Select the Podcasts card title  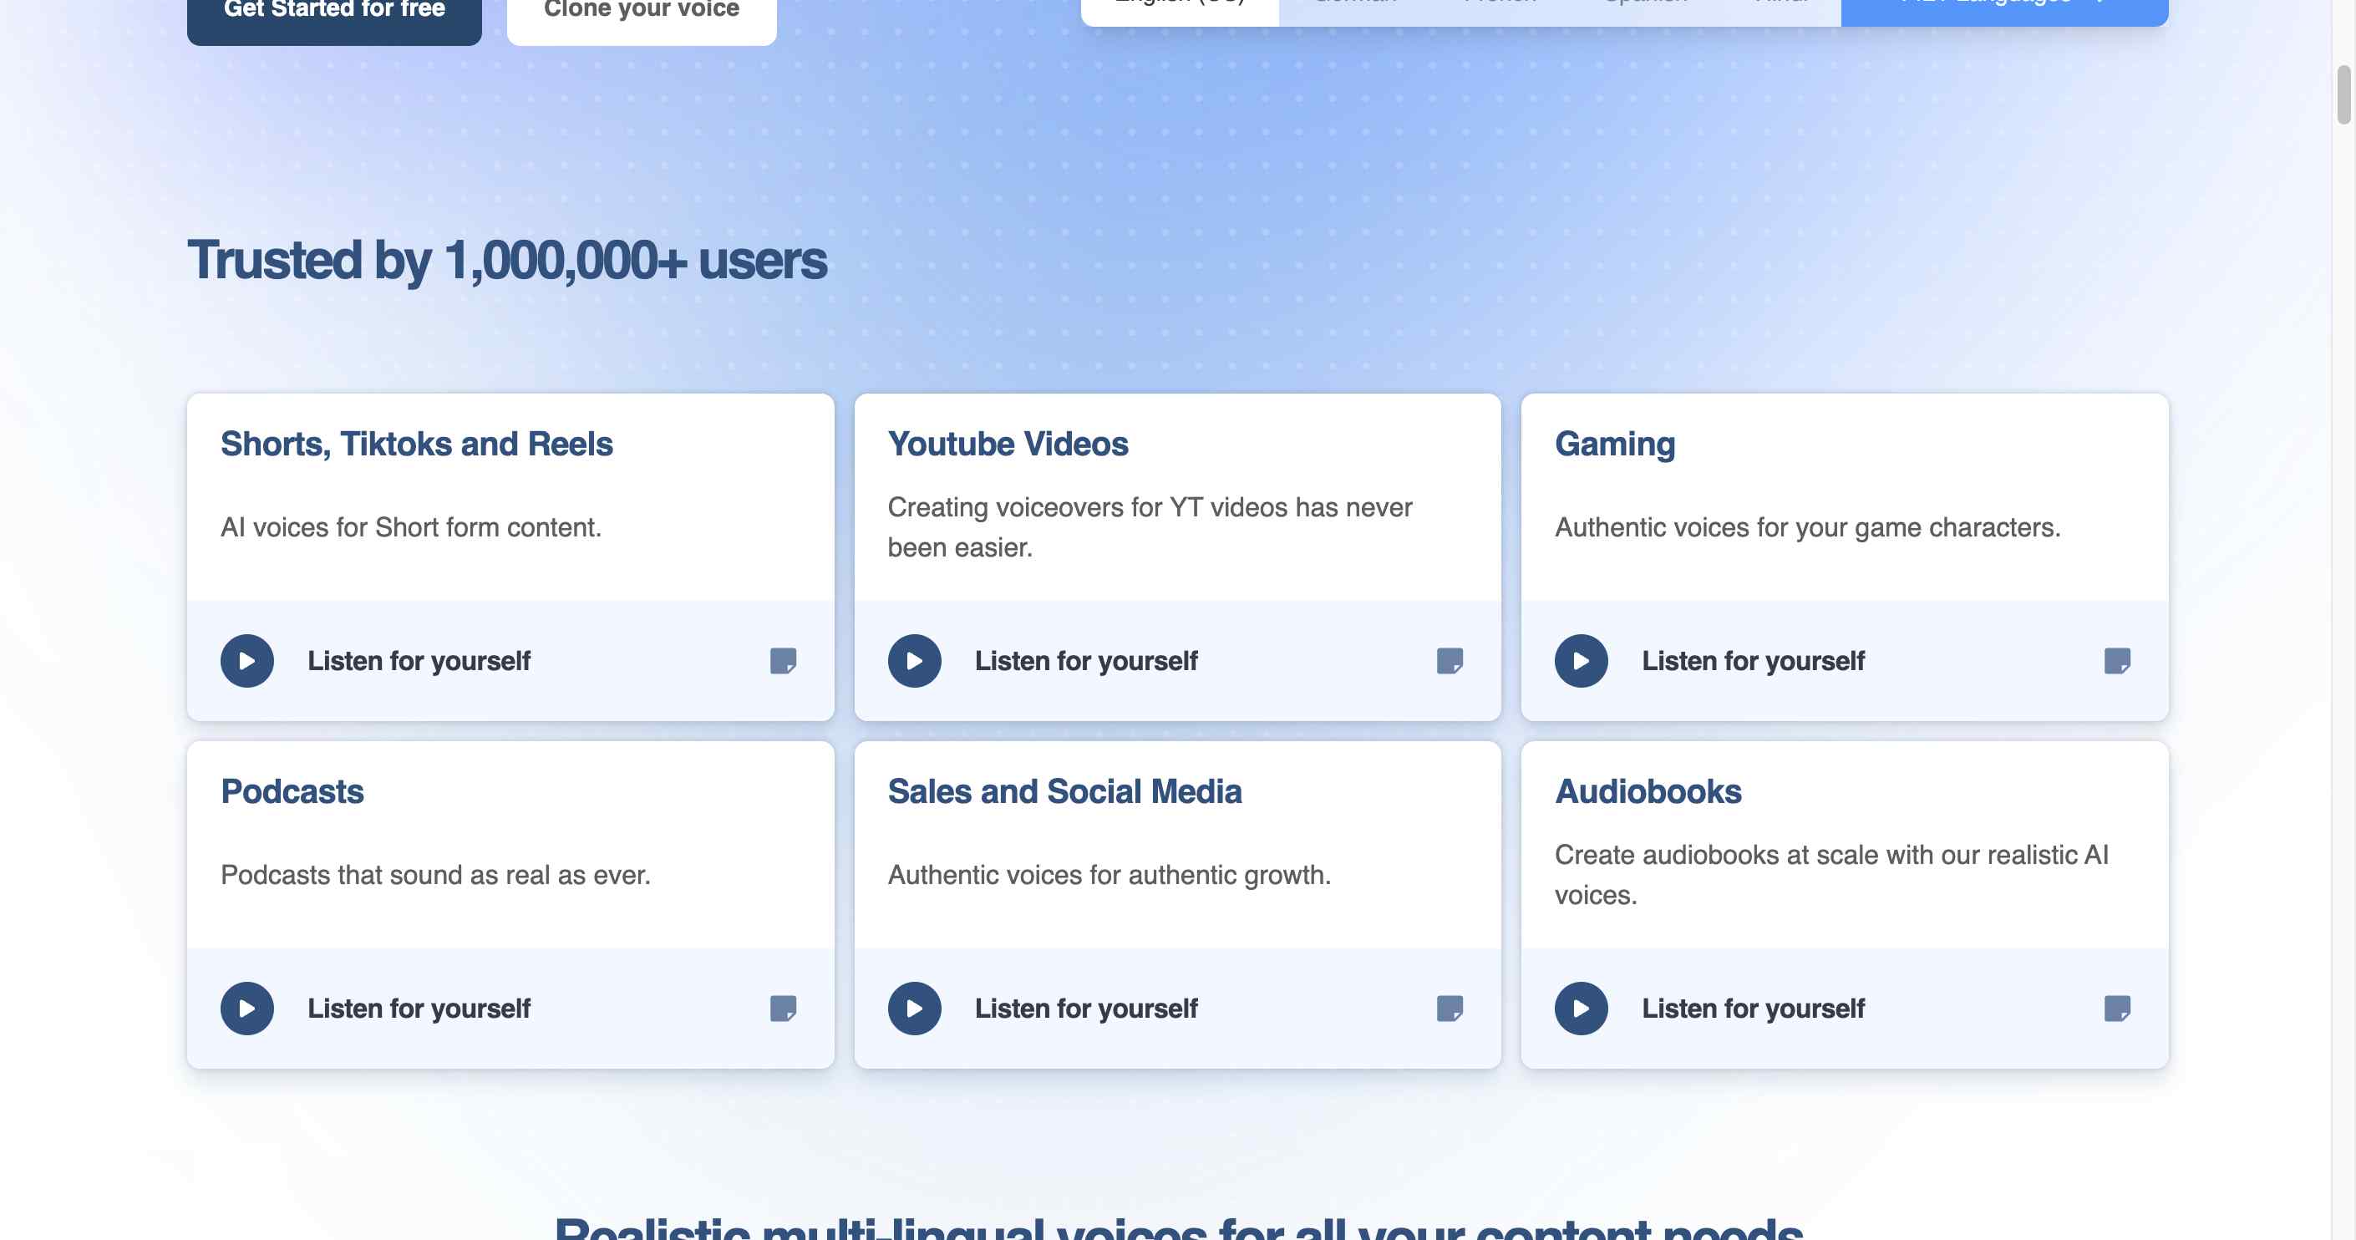point(292,792)
